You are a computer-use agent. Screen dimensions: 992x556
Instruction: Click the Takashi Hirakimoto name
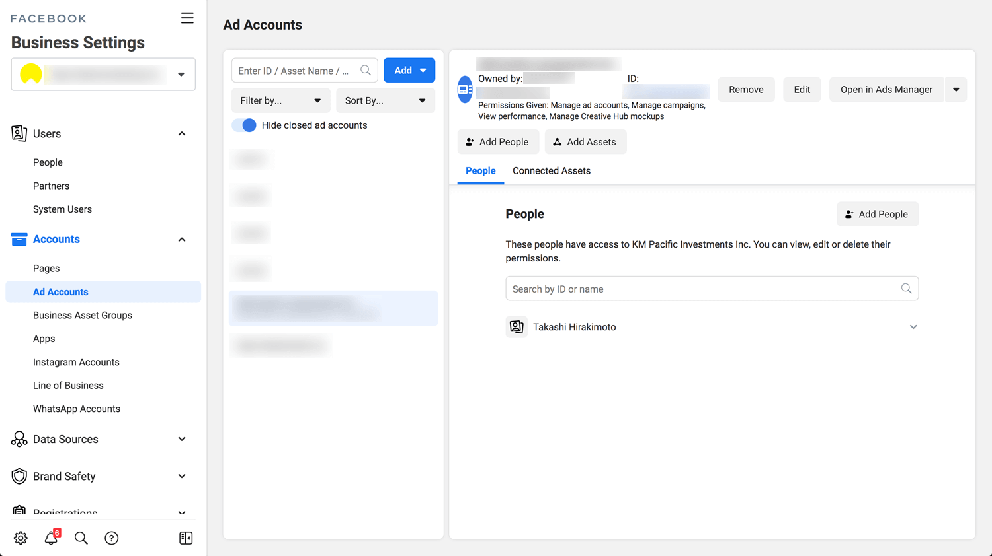575,327
